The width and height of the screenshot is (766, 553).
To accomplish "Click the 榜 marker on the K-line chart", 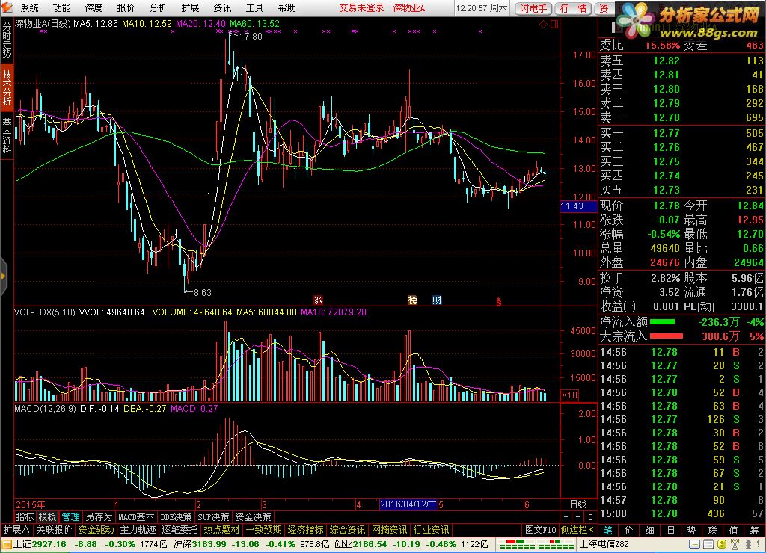I will tap(412, 300).
